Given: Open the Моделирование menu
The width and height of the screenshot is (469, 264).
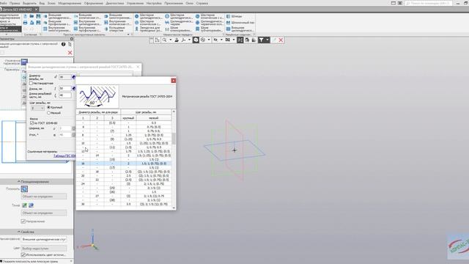Looking at the screenshot, I should point(70,3).
